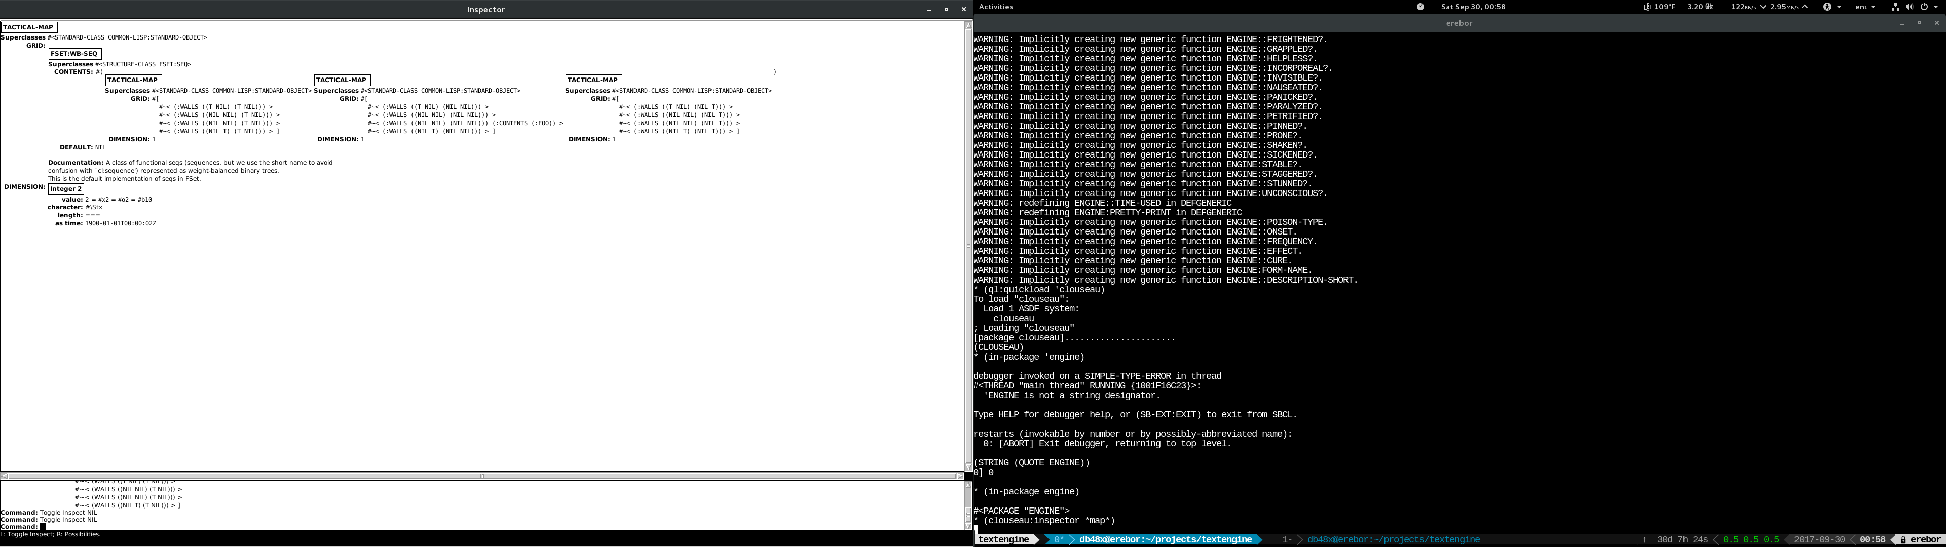Click TACTICAL-MAP box above the (NIL T) walls grid
The height and width of the screenshot is (547, 1946).
[593, 80]
